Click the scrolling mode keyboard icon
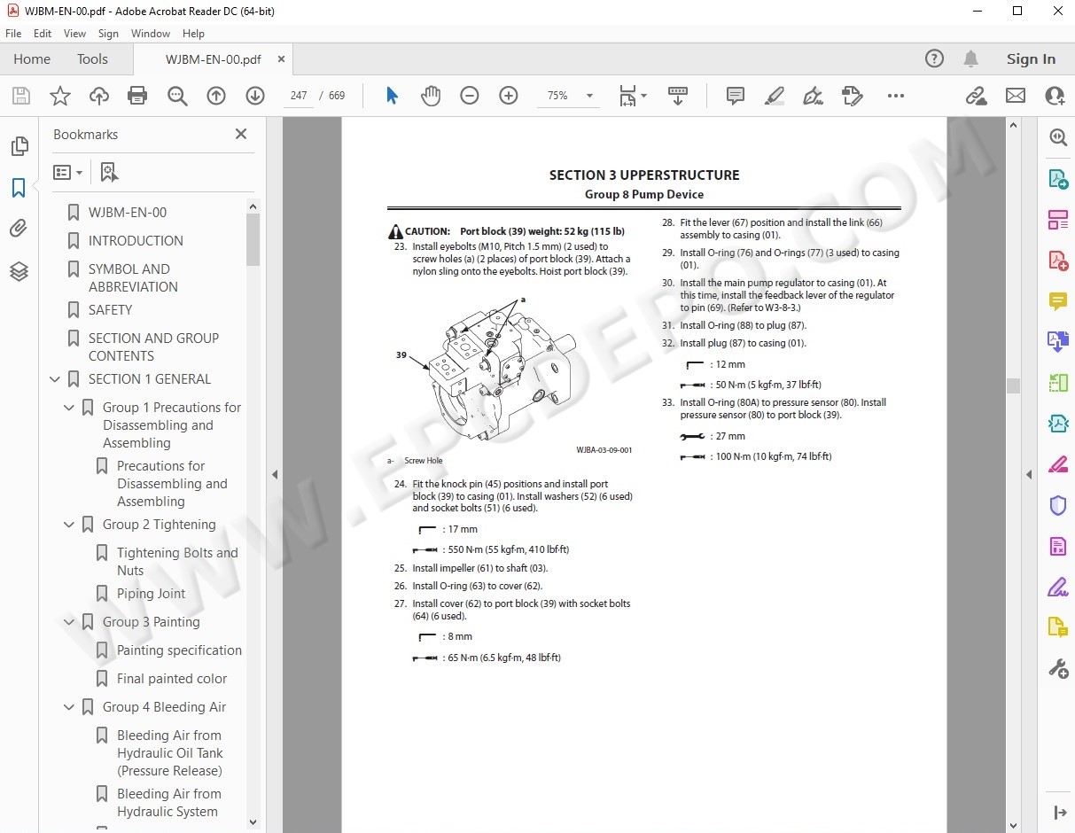The width and height of the screenshot is (1075, 833). [678, 96]
